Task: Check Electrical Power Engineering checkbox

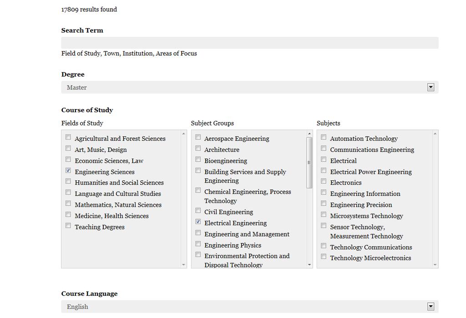Action: click(x=324, y=170)
